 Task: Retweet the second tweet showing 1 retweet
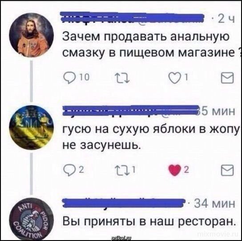tap(125, 170)
